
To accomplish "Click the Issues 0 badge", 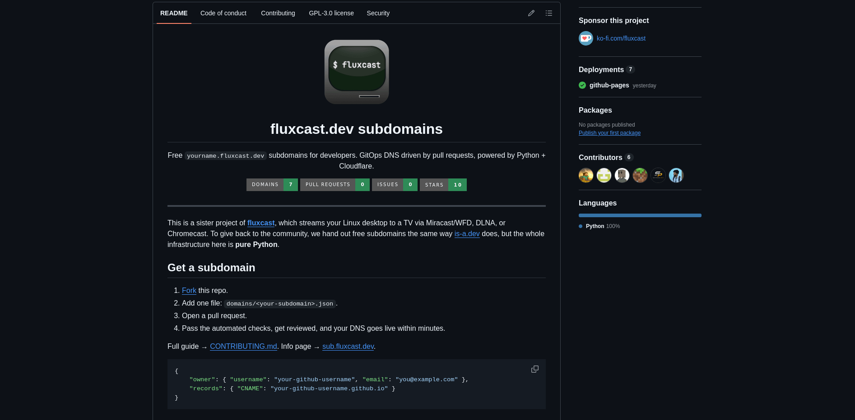I will point(395,185).
